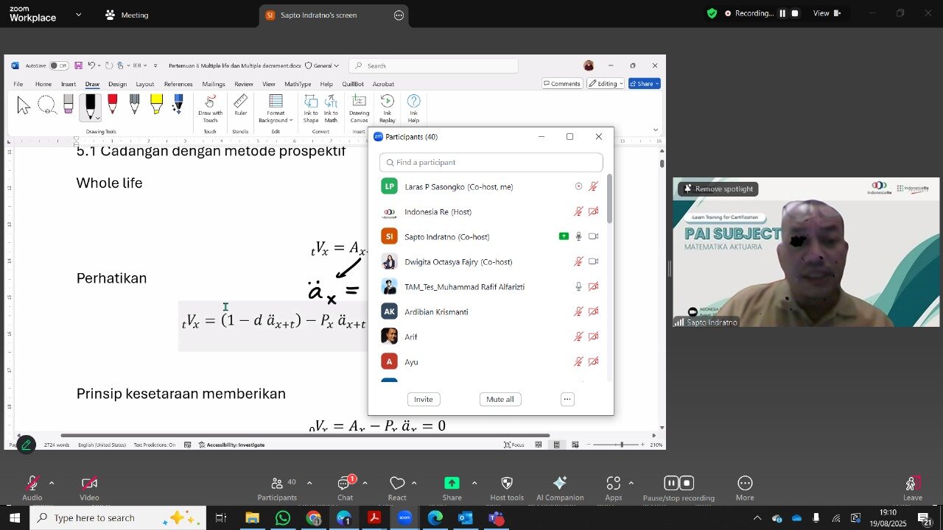Open the View dropdown at top right

tap(826, 13)
